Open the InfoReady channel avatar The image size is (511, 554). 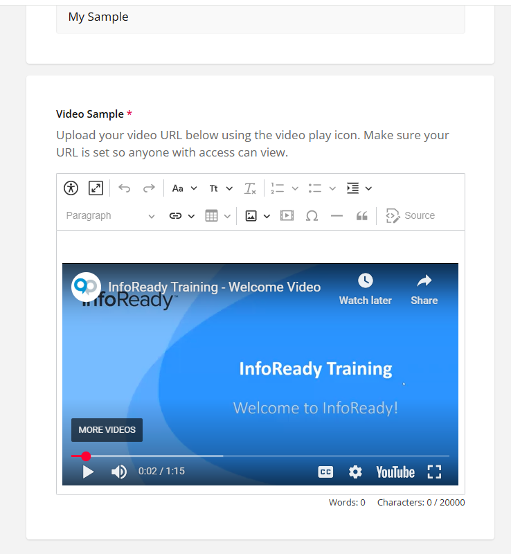point(86,287)
